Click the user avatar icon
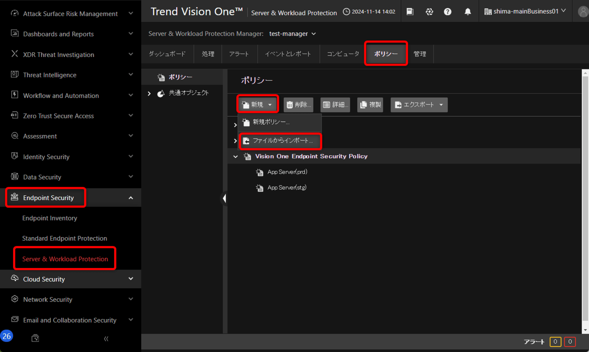Viewport: 589px width, 352px height. (583, 11)
